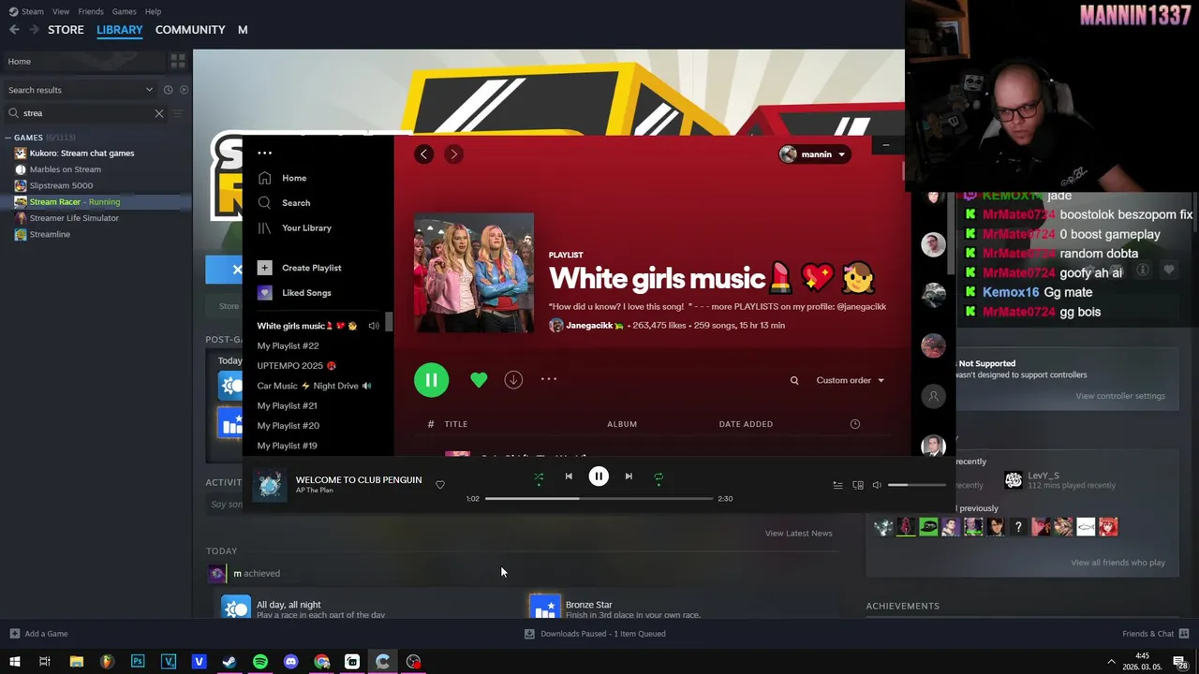1199x674 pixels.
Task: Go back in Spotify navigation
Action: pyautogui.click(x=423, y=154)
